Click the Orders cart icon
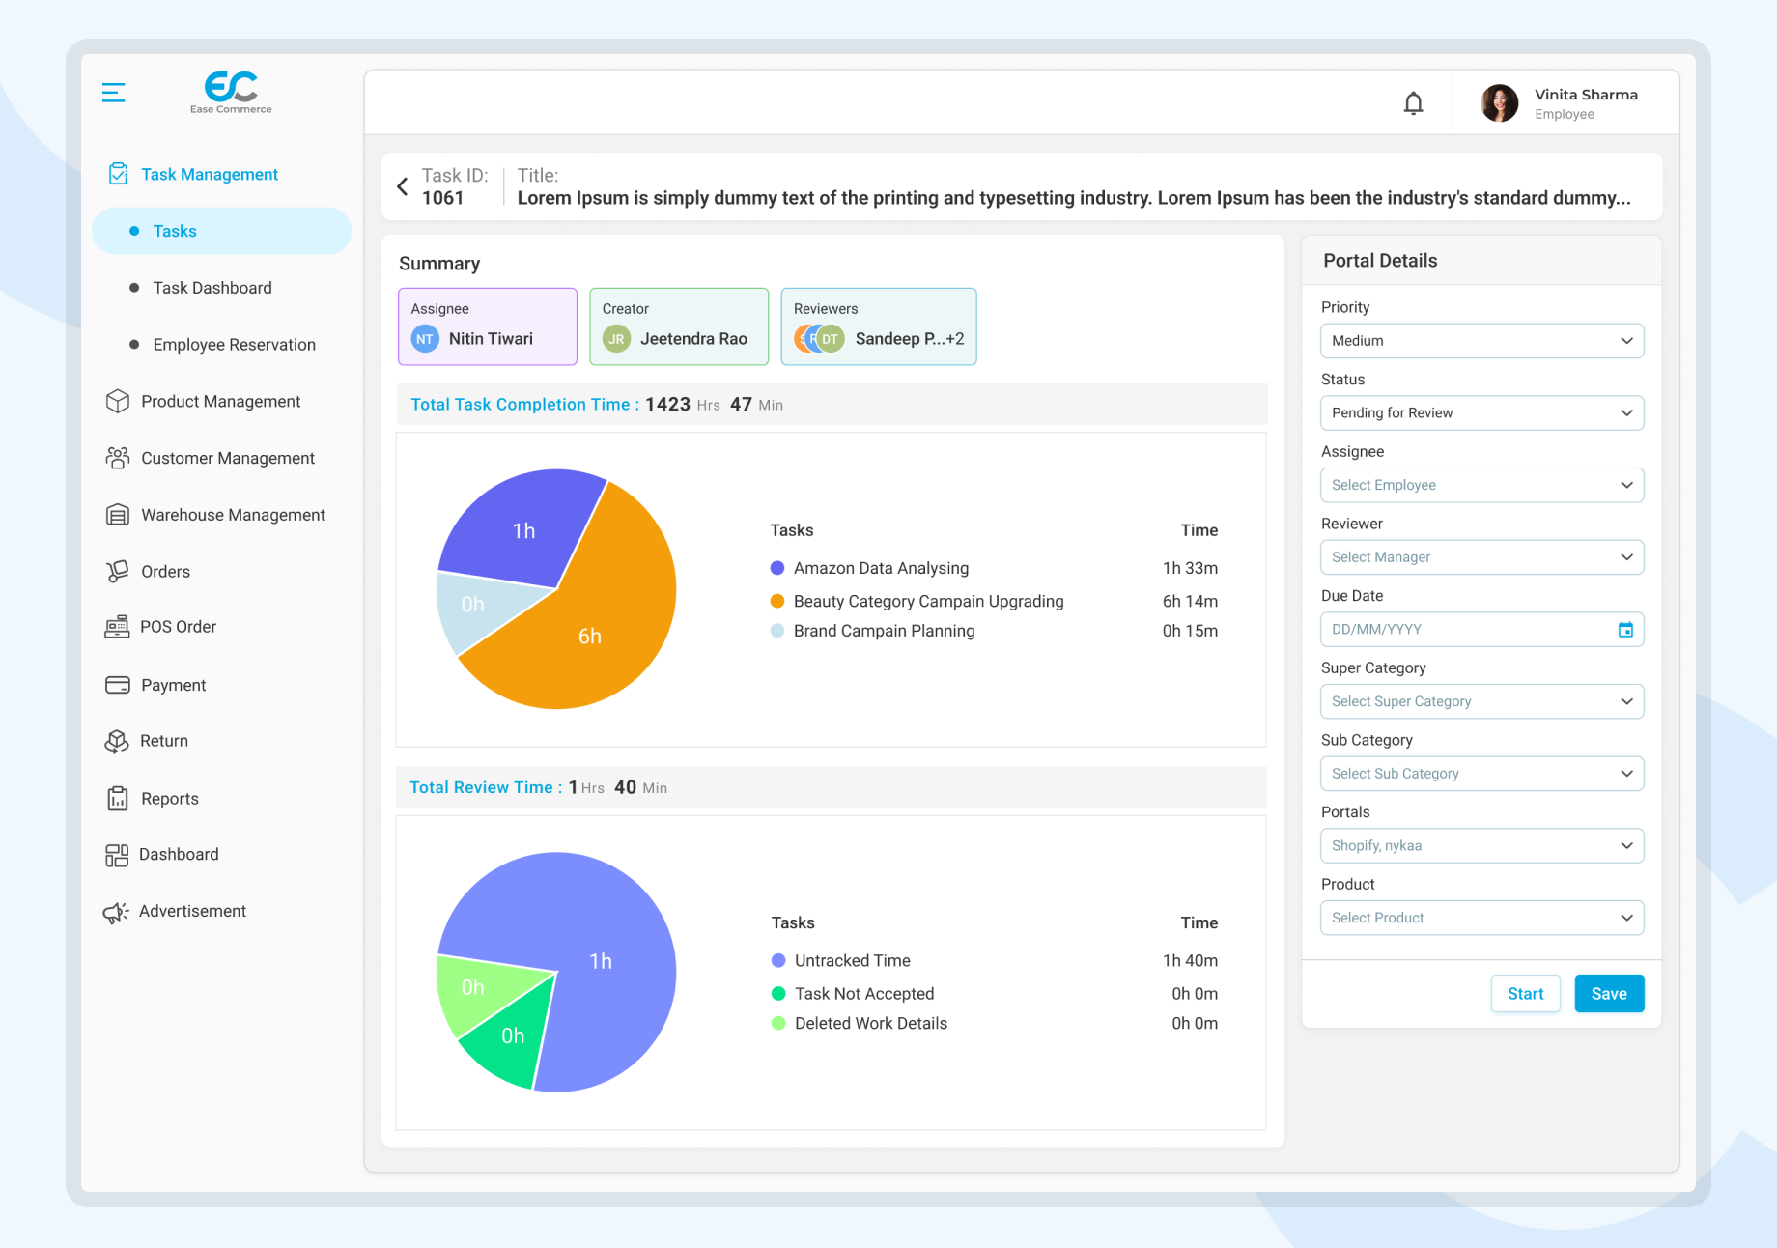The image size is (1777, 1248). coord(118,571)
